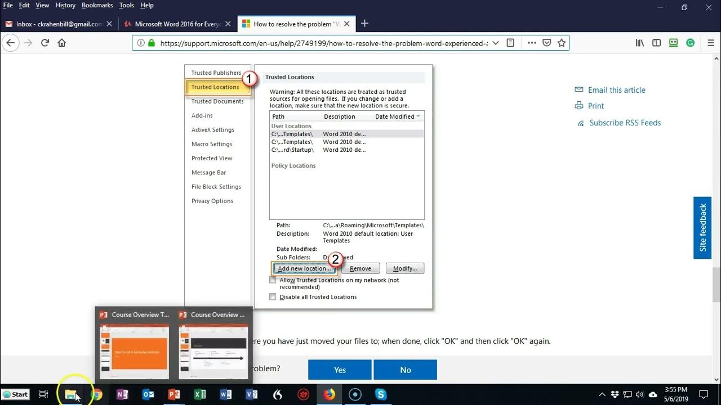Click the Firefox taskbar icon
Screen dimensions: 721x405
(329, 394)
